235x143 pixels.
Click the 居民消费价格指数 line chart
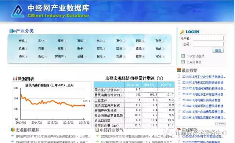coord(52,105)
